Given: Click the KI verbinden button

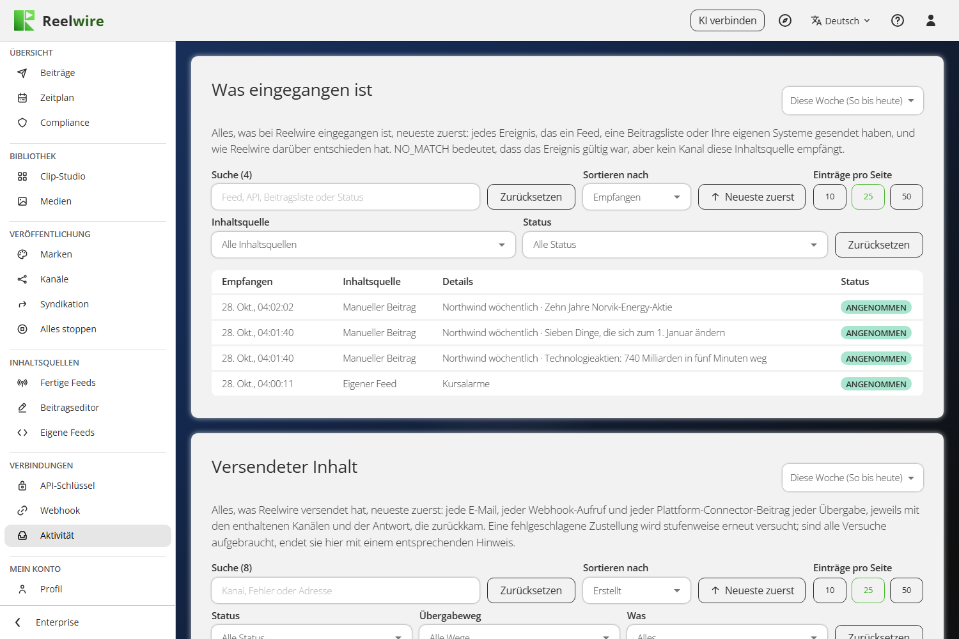Looking at the screenshot, I should [728, 20].
